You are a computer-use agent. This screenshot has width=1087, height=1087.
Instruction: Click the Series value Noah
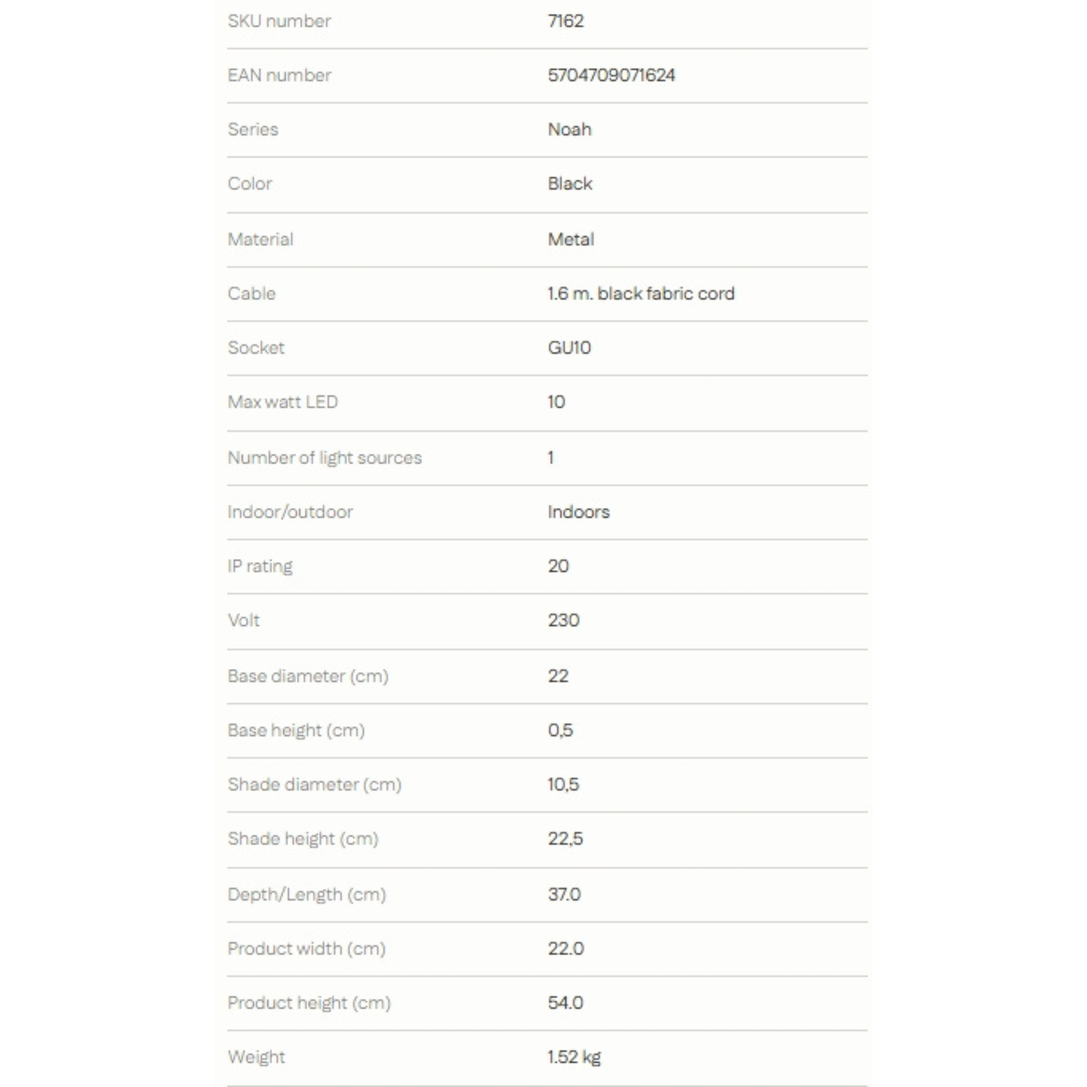click(x=570, y=130)
